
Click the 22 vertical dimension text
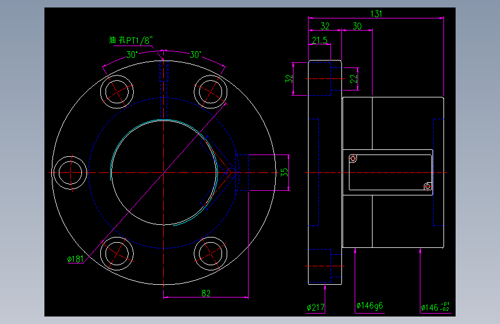354,79
